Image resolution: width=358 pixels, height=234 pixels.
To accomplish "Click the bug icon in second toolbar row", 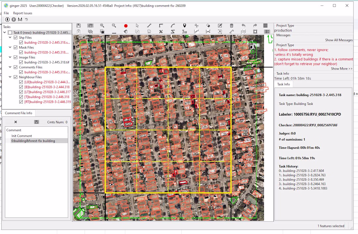I will coord(102,32).
